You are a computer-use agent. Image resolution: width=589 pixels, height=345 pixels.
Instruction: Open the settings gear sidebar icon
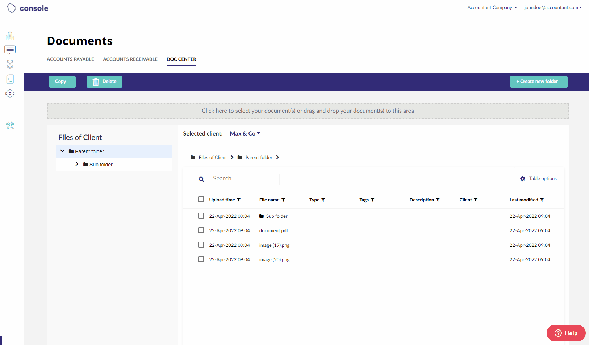click(x=10, y=93)
